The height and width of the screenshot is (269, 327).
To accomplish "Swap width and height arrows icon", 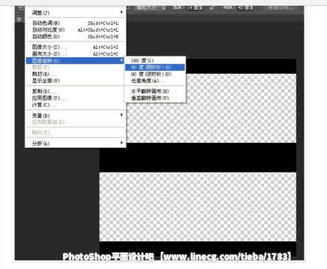I will (x=212, y=8).
